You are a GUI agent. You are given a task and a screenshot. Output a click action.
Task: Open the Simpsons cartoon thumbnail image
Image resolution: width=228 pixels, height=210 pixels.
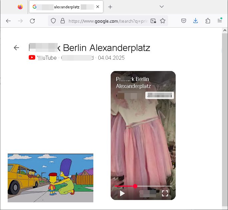pyautogui.click(x=50, y=178)
